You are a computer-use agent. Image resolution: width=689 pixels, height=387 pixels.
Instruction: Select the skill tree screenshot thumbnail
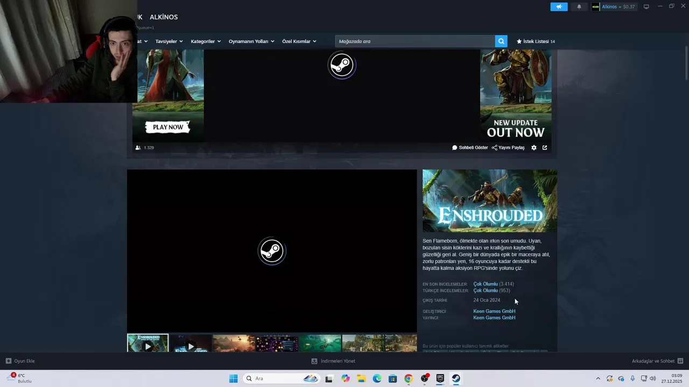[277, 343]
